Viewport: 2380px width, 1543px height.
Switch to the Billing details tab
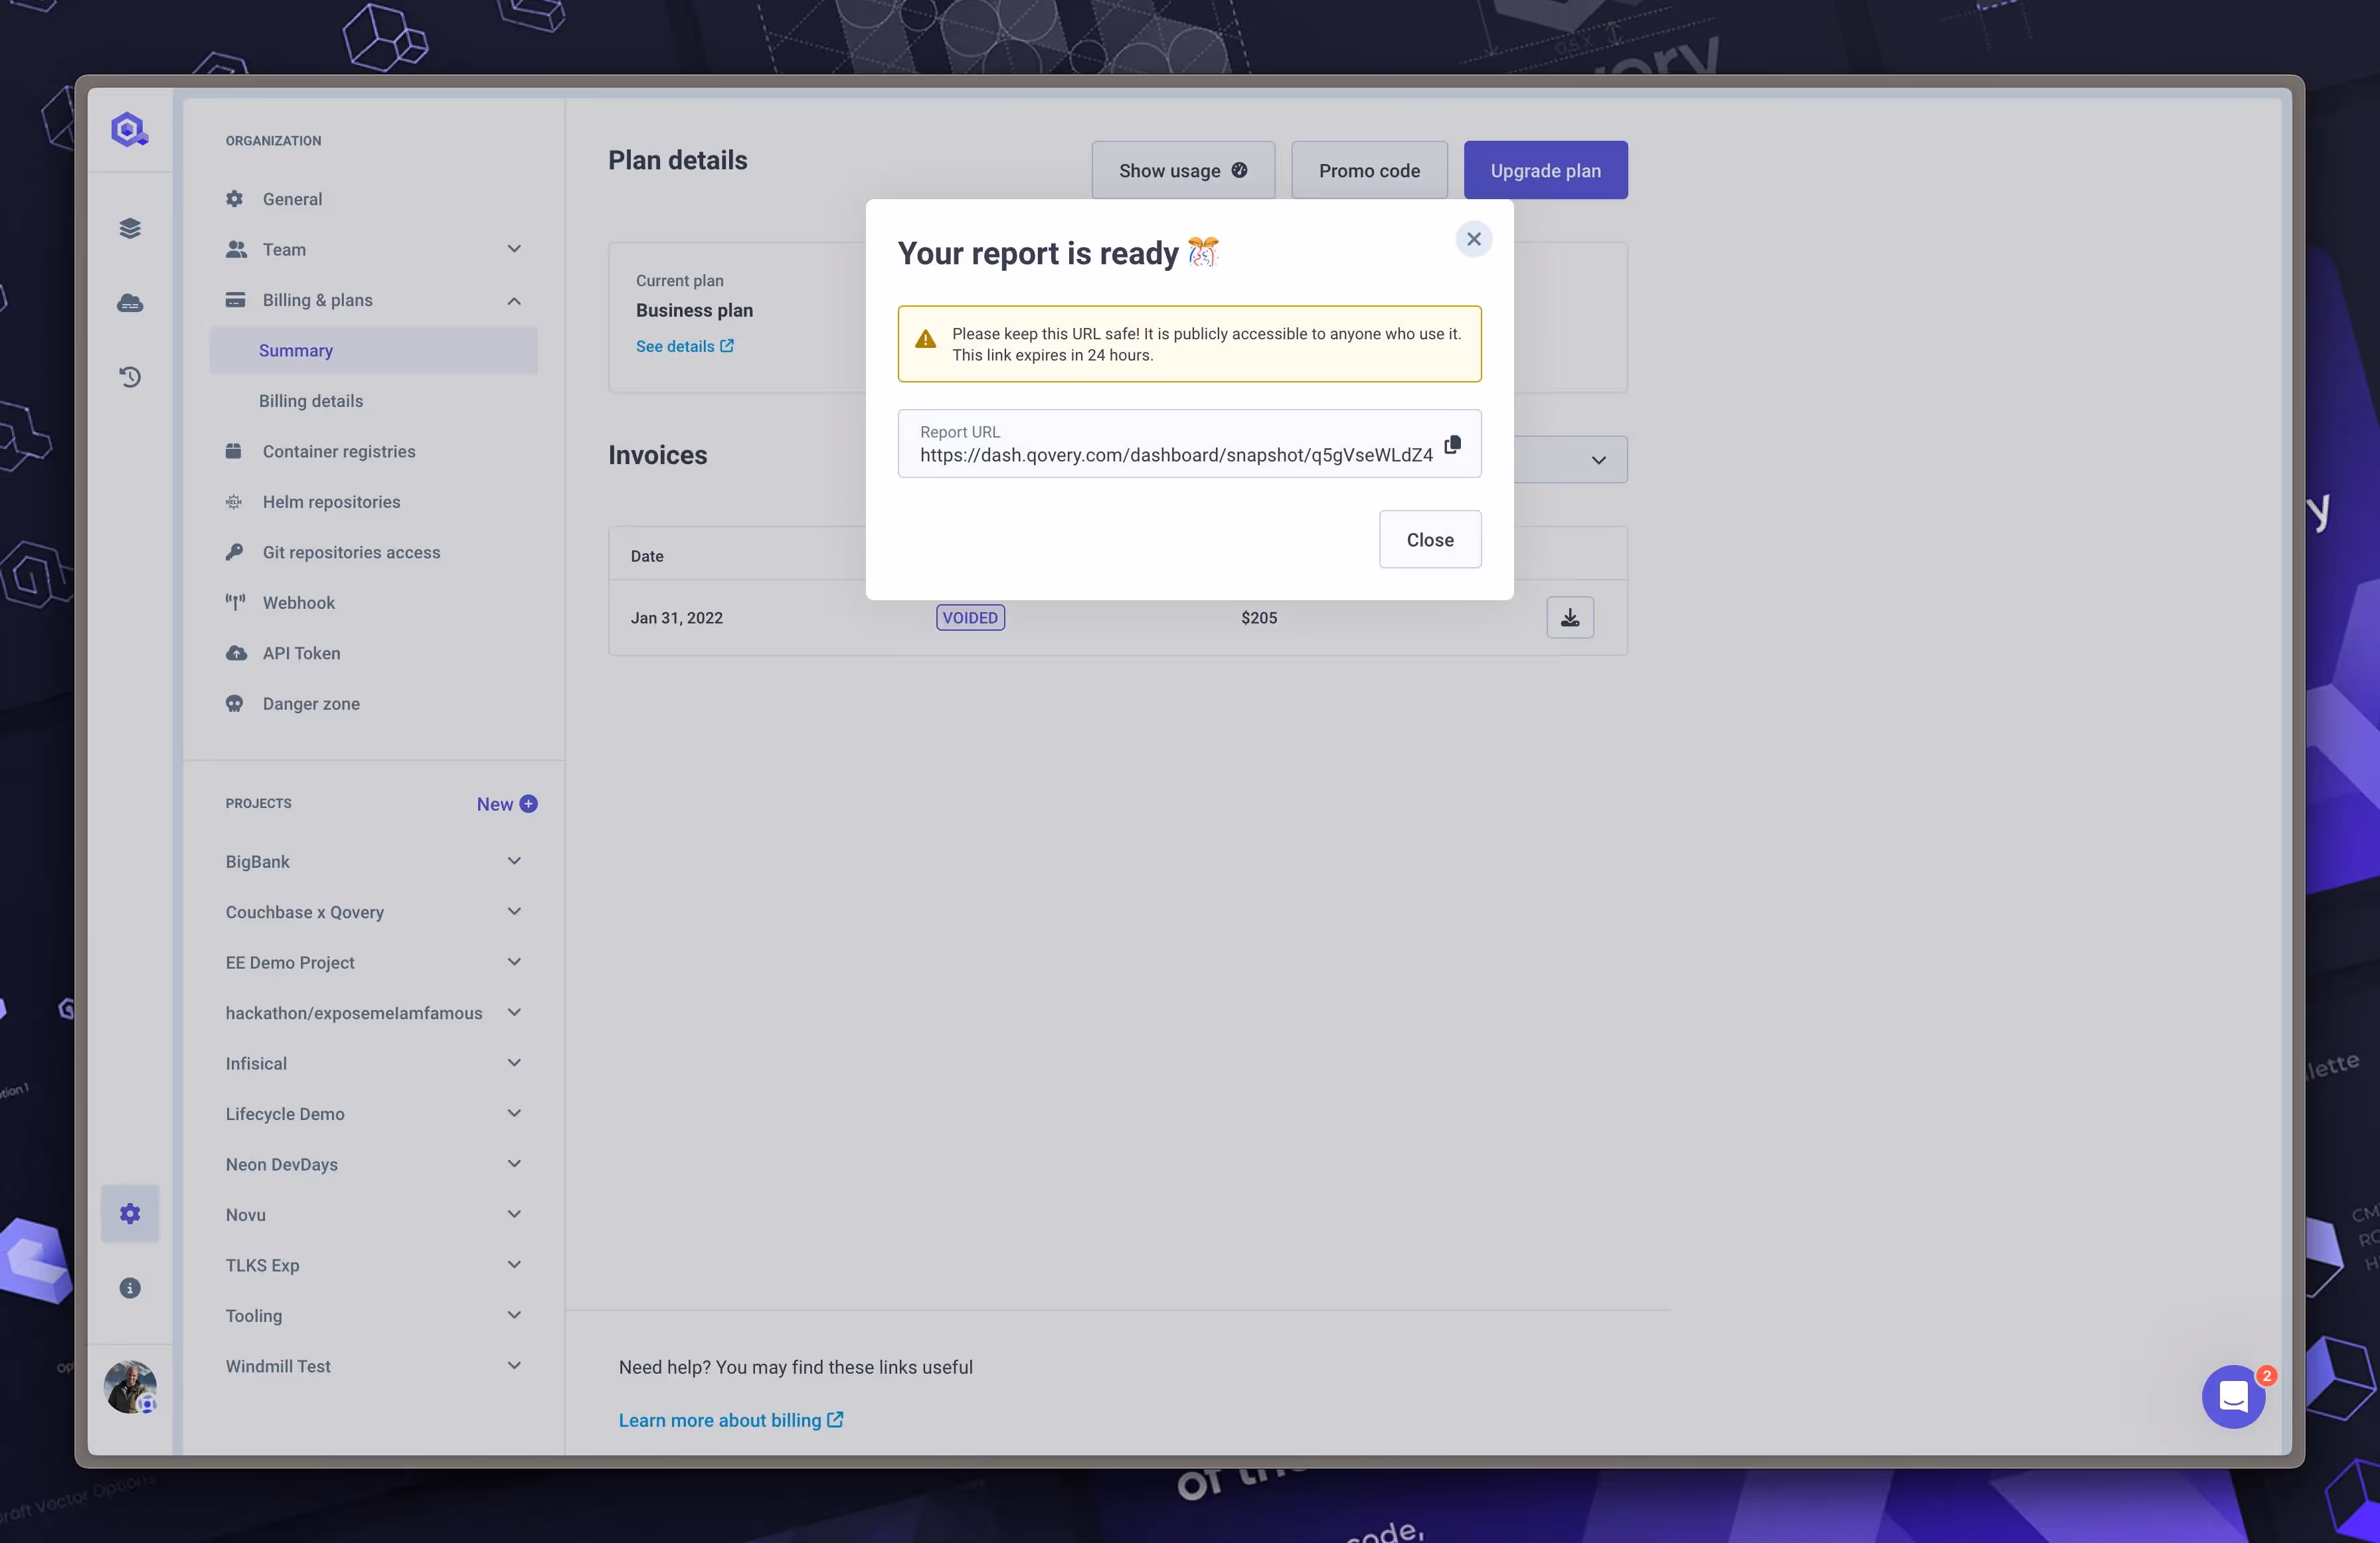pyautogui.click(x=311, y=400)
